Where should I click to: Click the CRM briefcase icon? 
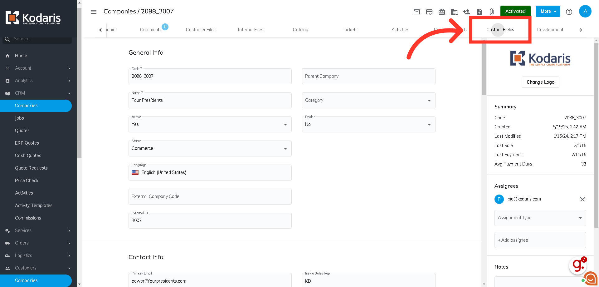[x=7, y=93]
